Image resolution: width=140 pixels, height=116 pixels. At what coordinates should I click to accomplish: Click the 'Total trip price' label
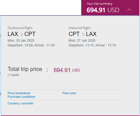(x=25, y=69)
